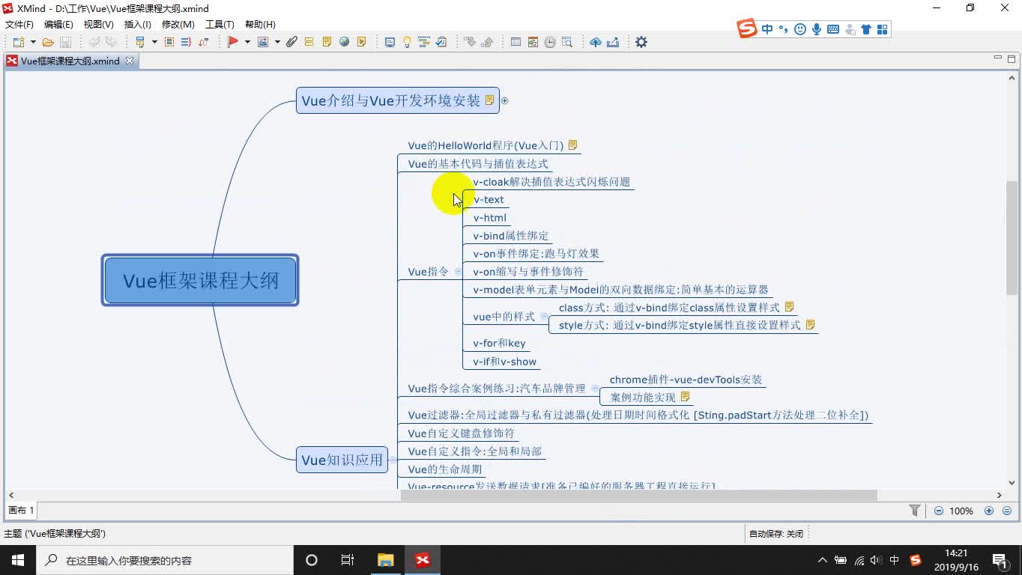This screenshot has height=575, width=1022.
Task: Expand the Vue介绍与Vue开发环境安装 branch
Action: coord(505,100)
